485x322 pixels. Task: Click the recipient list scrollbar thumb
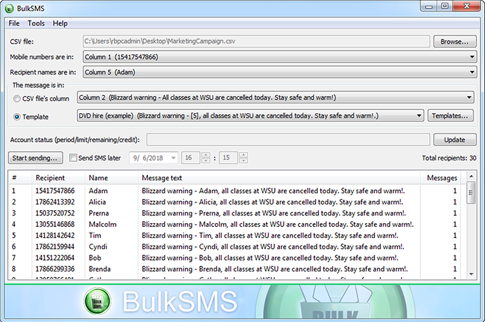471,193
